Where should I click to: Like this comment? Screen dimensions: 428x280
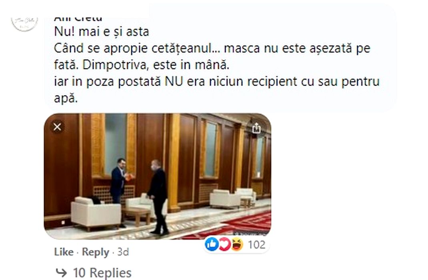tap(64, 252)
